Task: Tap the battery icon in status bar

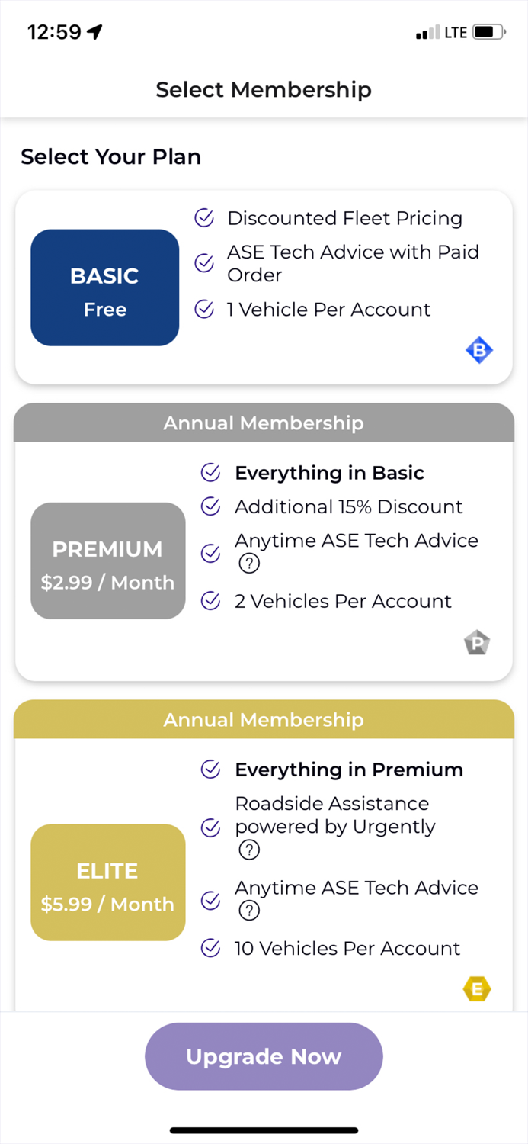Action: click(x=488, y=32)
